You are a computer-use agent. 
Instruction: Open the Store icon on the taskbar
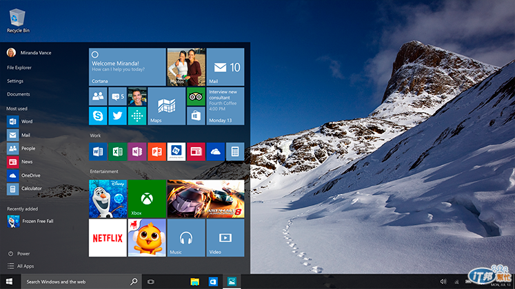[213, 281]
